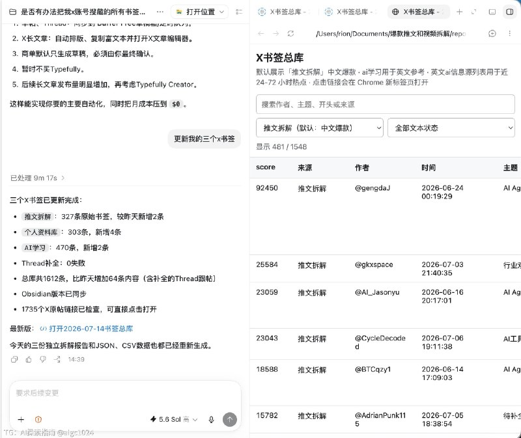Screen dimensions: 521x438
Task: Click the AI学习 inline tag in the reply
Action: point(35,248)
